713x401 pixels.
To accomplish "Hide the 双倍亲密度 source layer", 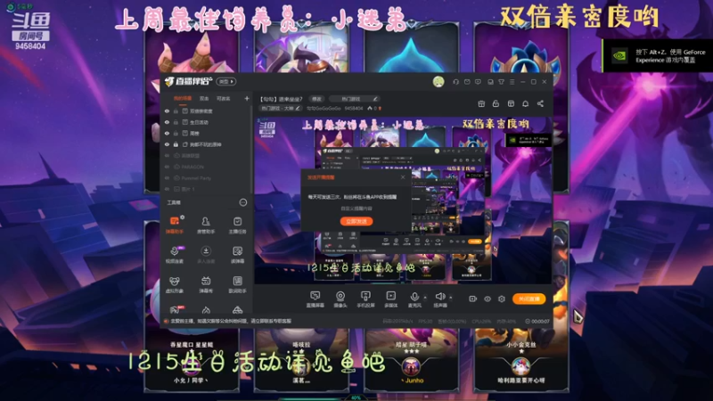I will click(167, 110).
